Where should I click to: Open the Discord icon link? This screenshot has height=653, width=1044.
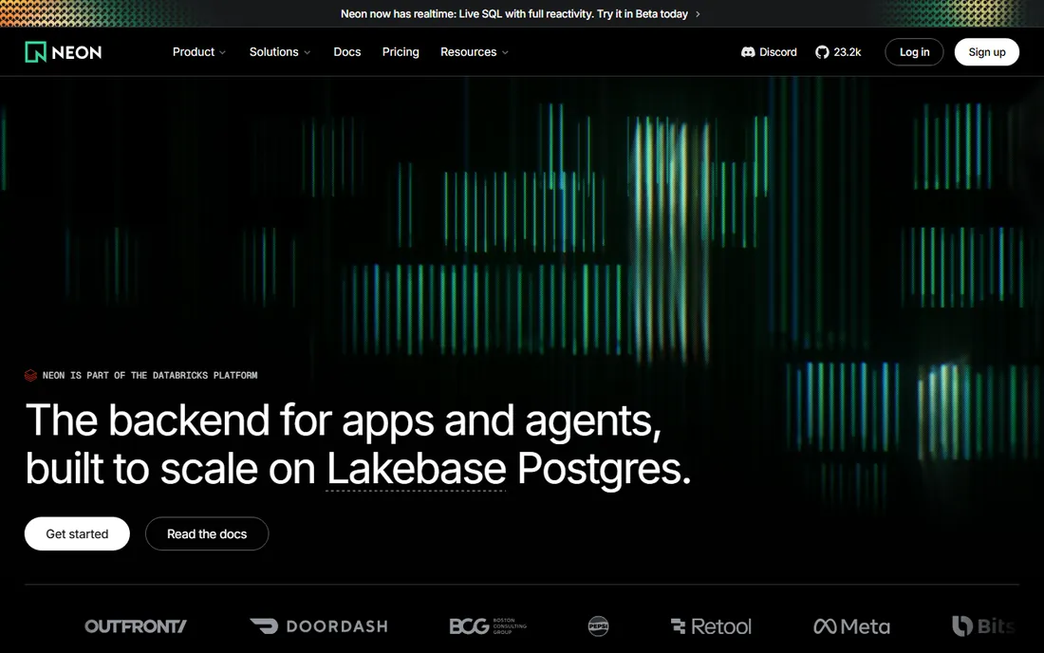pos(748,52)
